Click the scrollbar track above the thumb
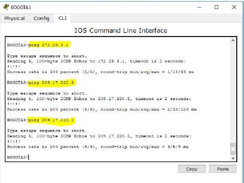The width and height of the screenshot is (244, 183). (x=233, y=93)
